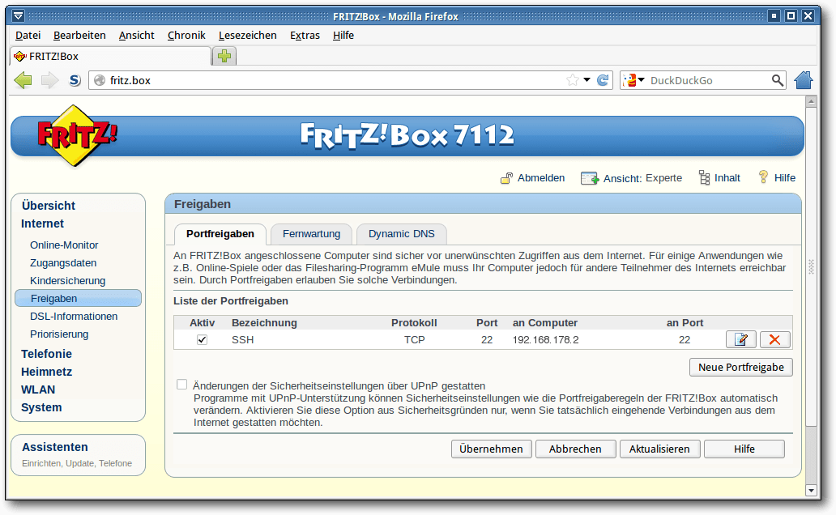Uncheck the Aktiv checkbox for SSH

pos(202,339)
